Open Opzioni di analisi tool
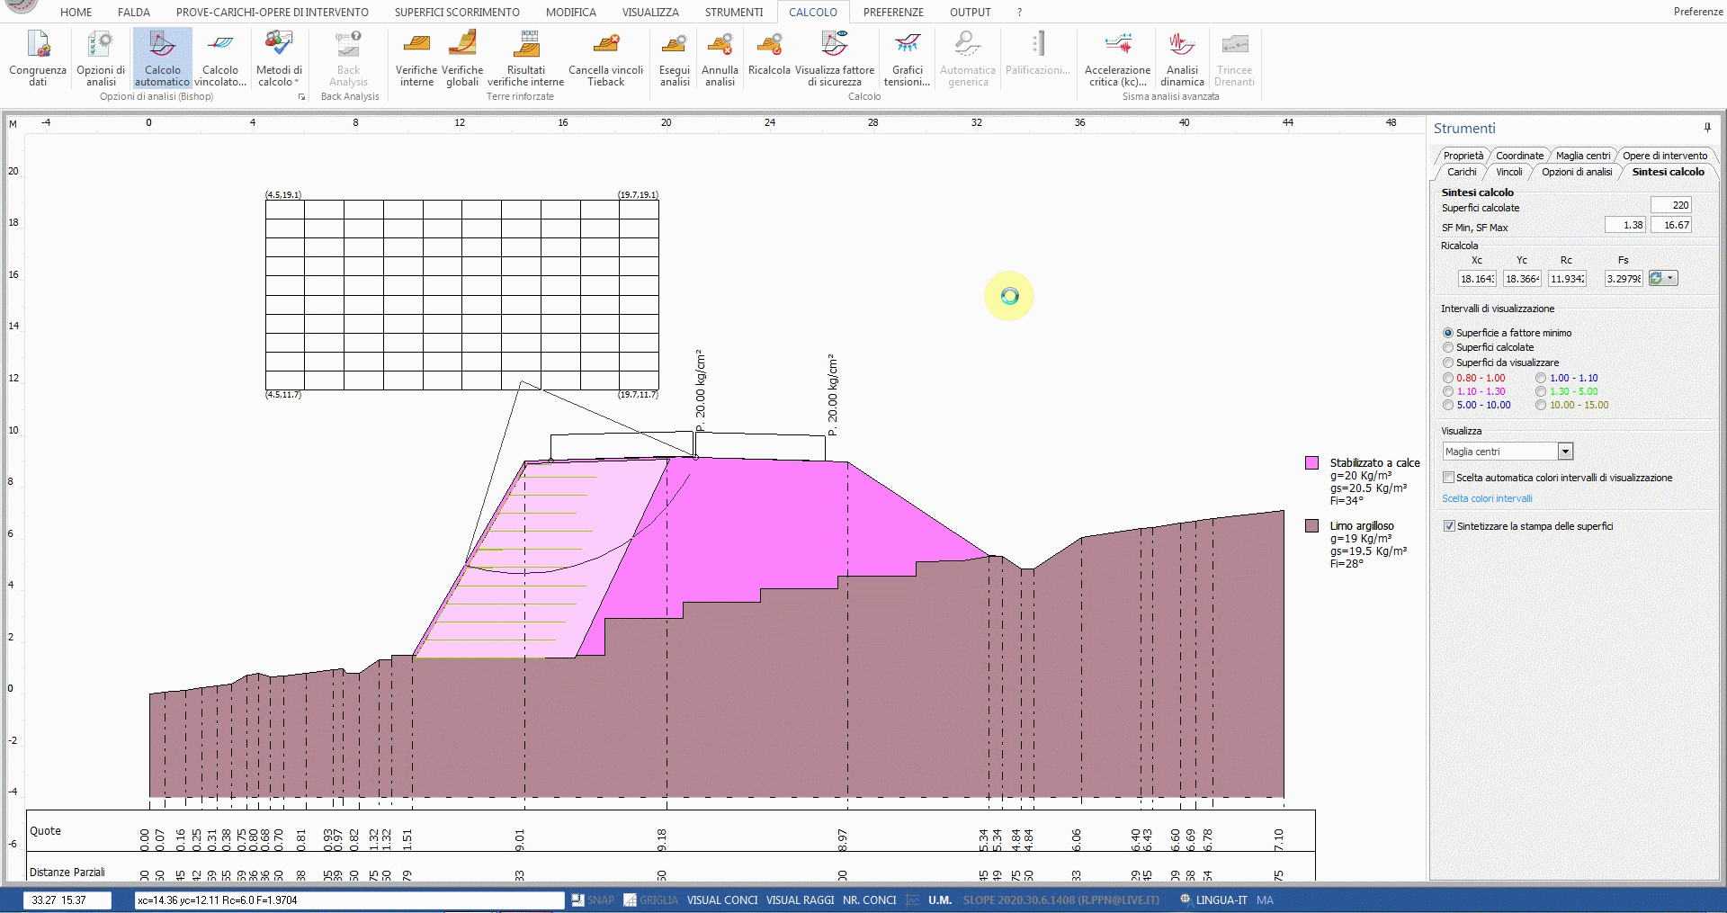The height and width of the screenshot is (913, 1727). coord(101,58)
